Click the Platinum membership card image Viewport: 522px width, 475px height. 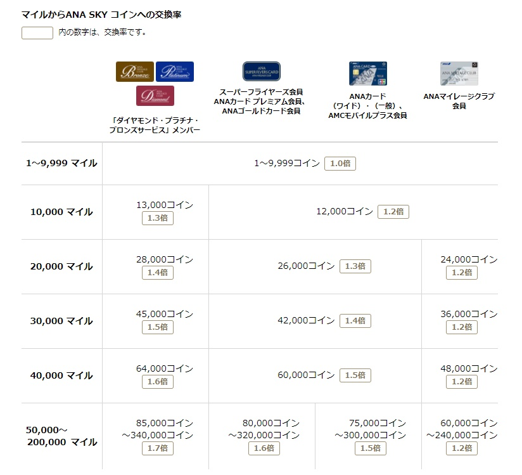pyautogui.click(x=175, y=71)
